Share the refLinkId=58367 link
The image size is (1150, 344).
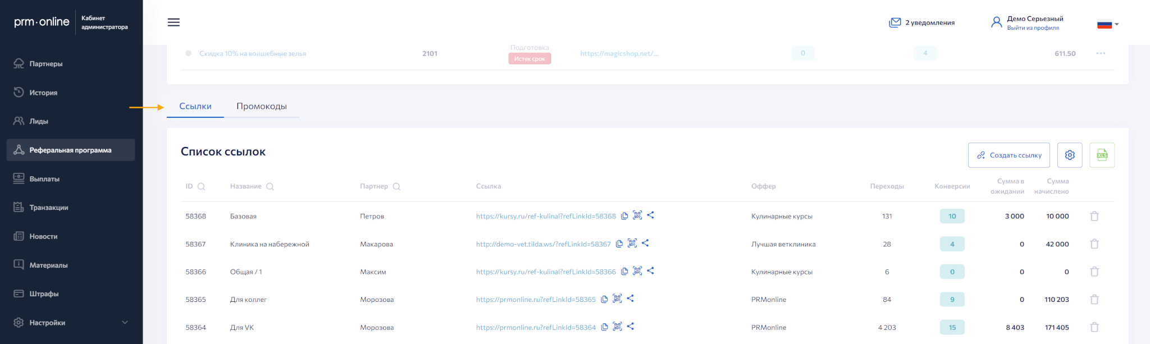(645, 243)
